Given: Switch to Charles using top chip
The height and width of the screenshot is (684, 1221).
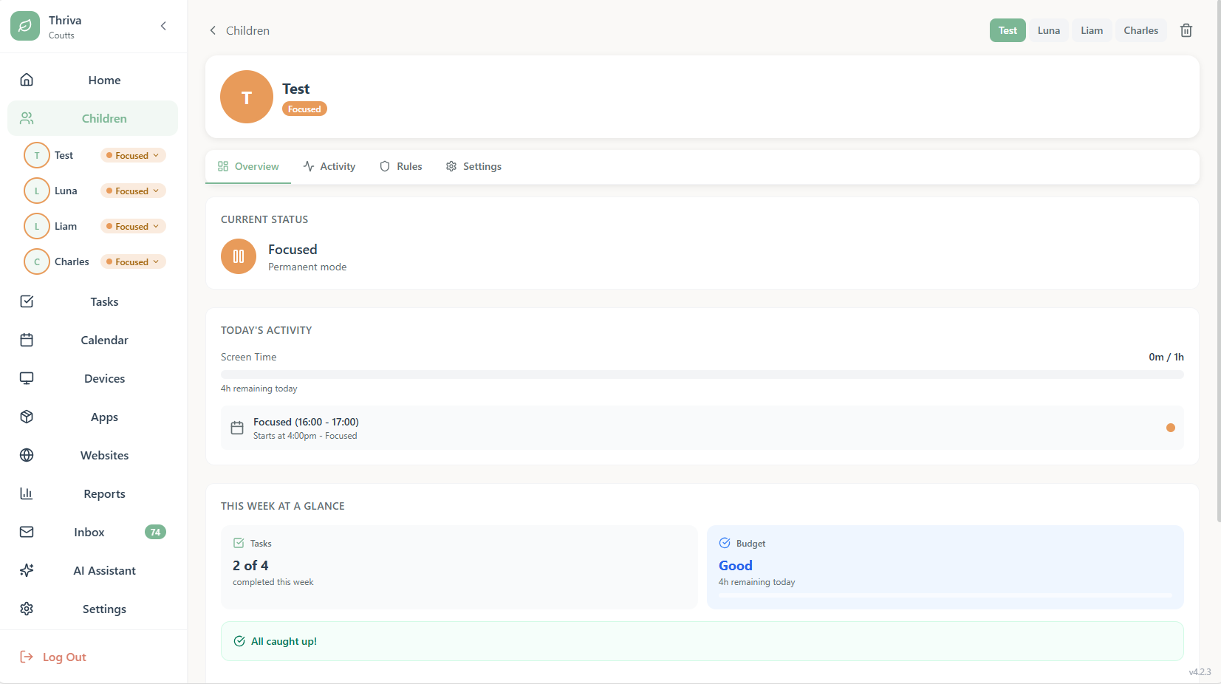Looking at the screenshot, I should coord(1140,30).
